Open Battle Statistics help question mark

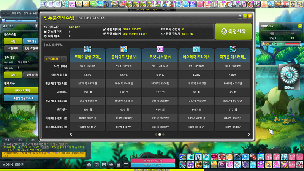point(240,16)
